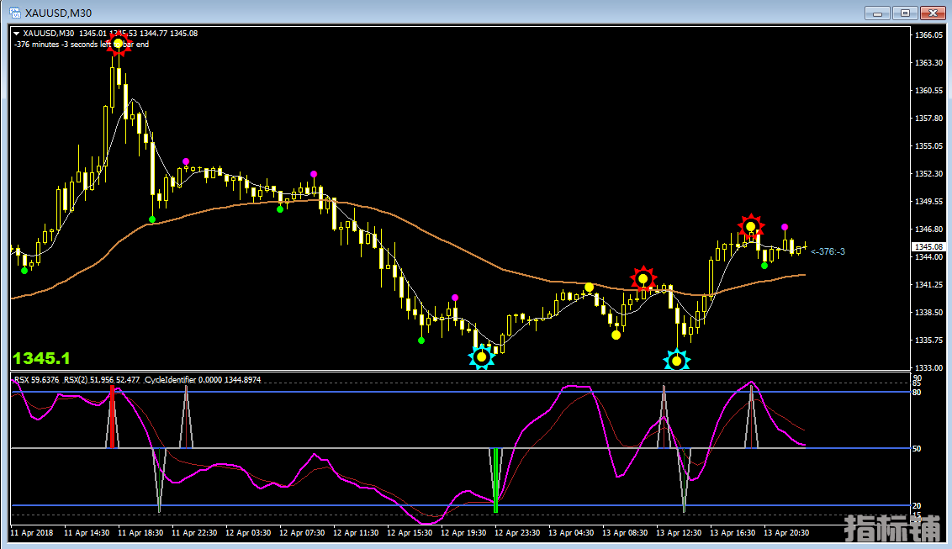
Task: Expand the XAUUSD,M30 chart symbol triangle
Action: coord(17,34)
